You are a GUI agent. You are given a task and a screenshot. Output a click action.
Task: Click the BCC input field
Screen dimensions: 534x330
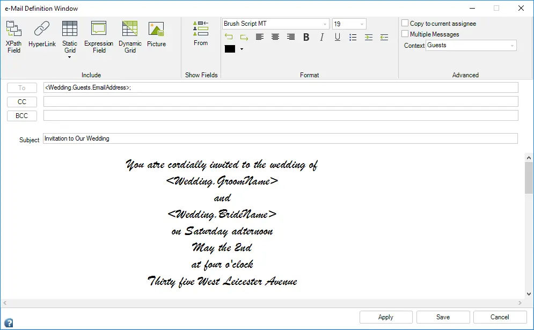[x=281, y=115]
